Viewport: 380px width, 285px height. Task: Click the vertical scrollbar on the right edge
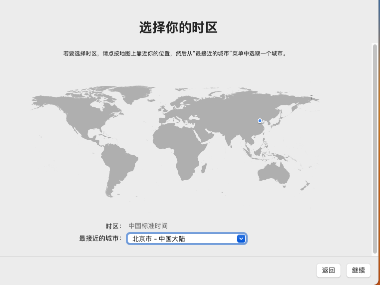coord(375,149)
